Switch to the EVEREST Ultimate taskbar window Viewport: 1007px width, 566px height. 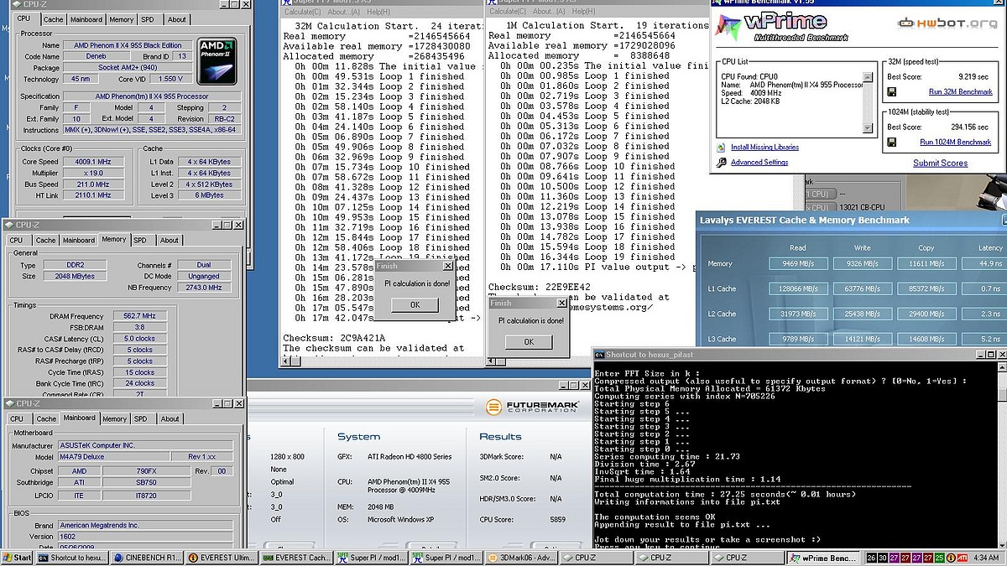point(222,558)
